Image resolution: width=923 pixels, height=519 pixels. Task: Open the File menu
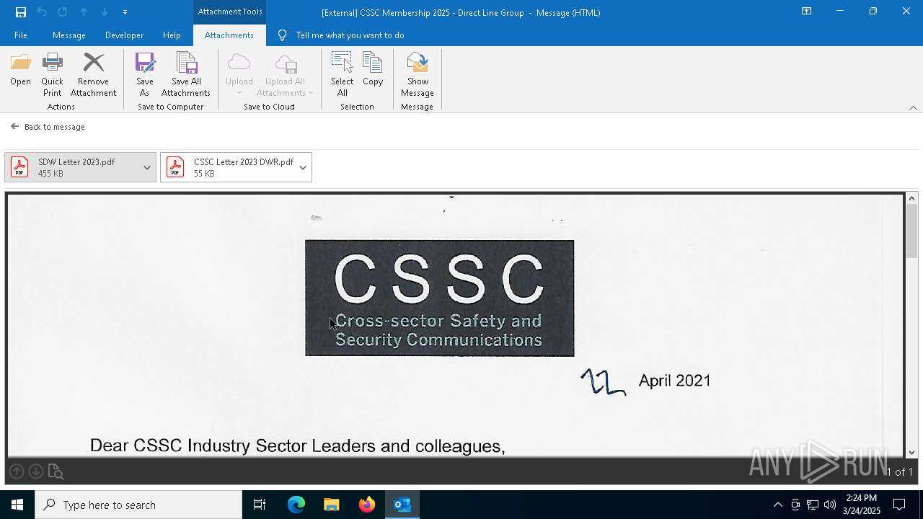point(21,35)
